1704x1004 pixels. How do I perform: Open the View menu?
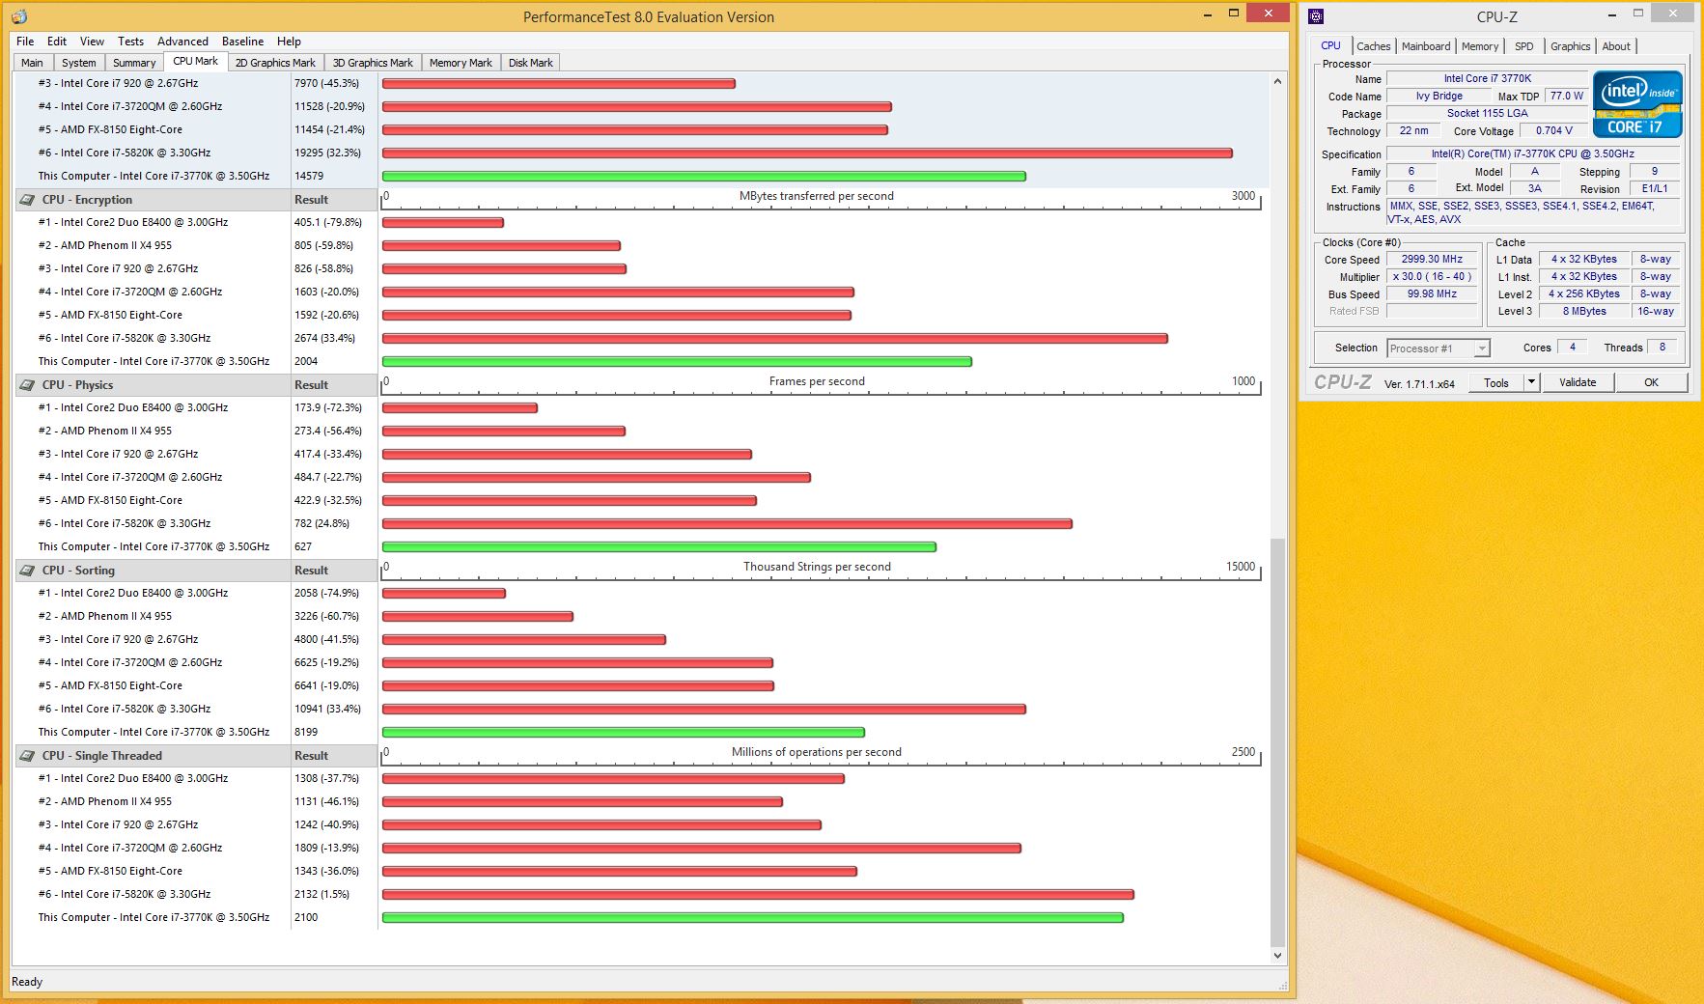(92, 42)
